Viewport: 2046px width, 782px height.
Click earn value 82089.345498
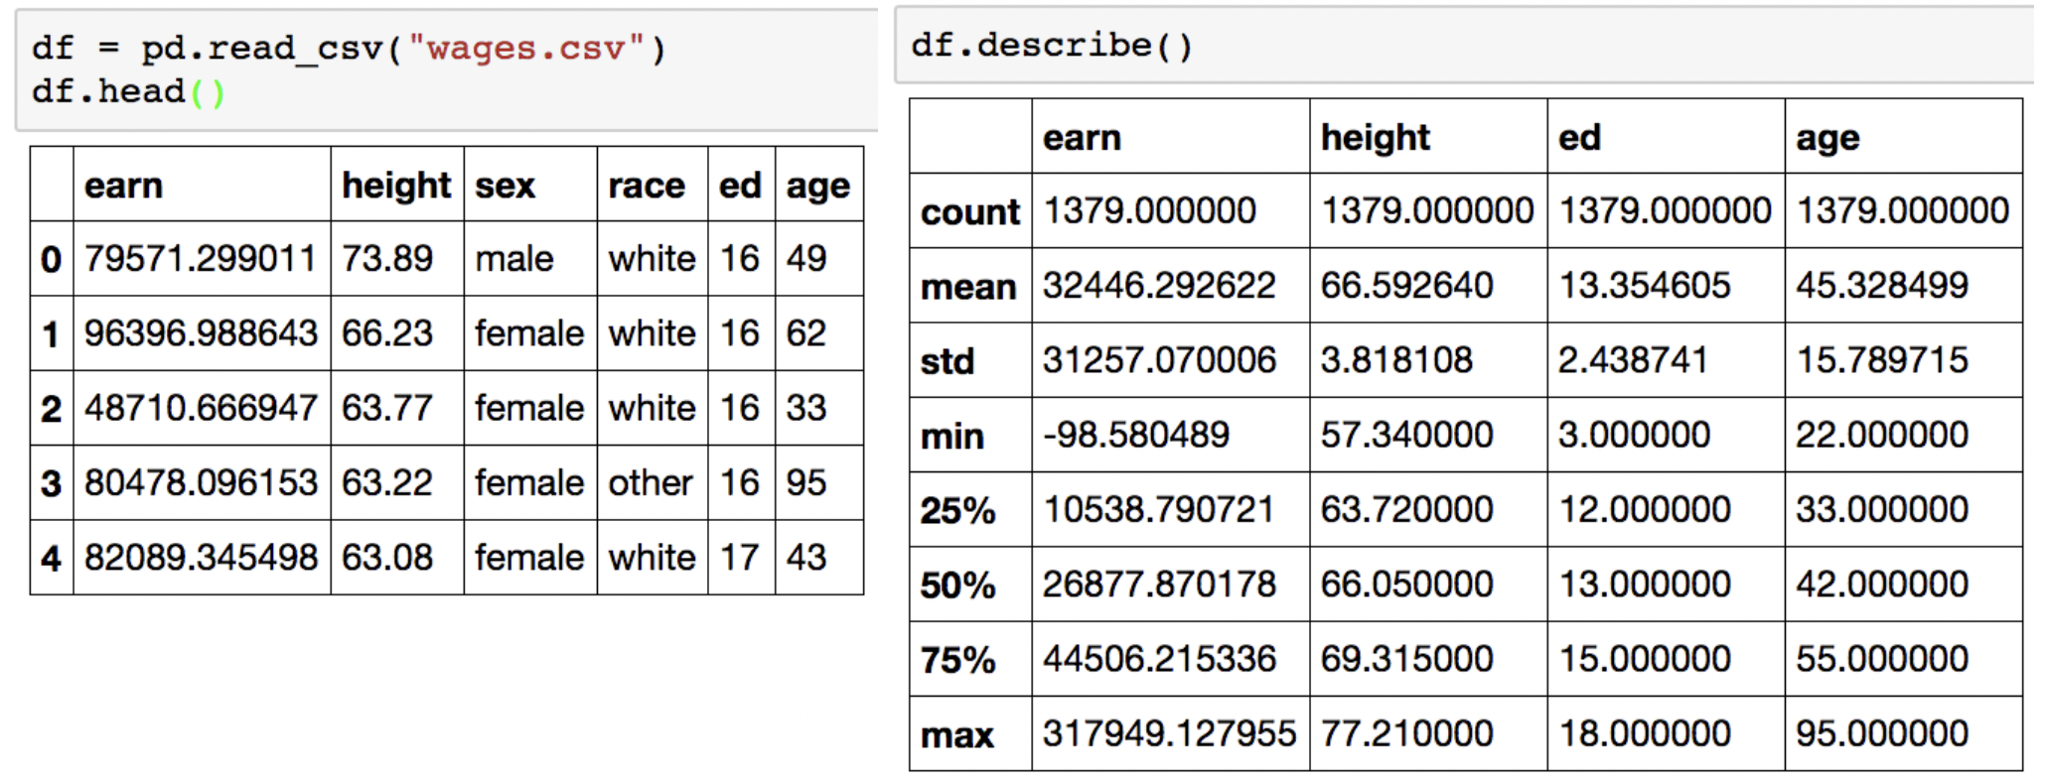point(201,557)
